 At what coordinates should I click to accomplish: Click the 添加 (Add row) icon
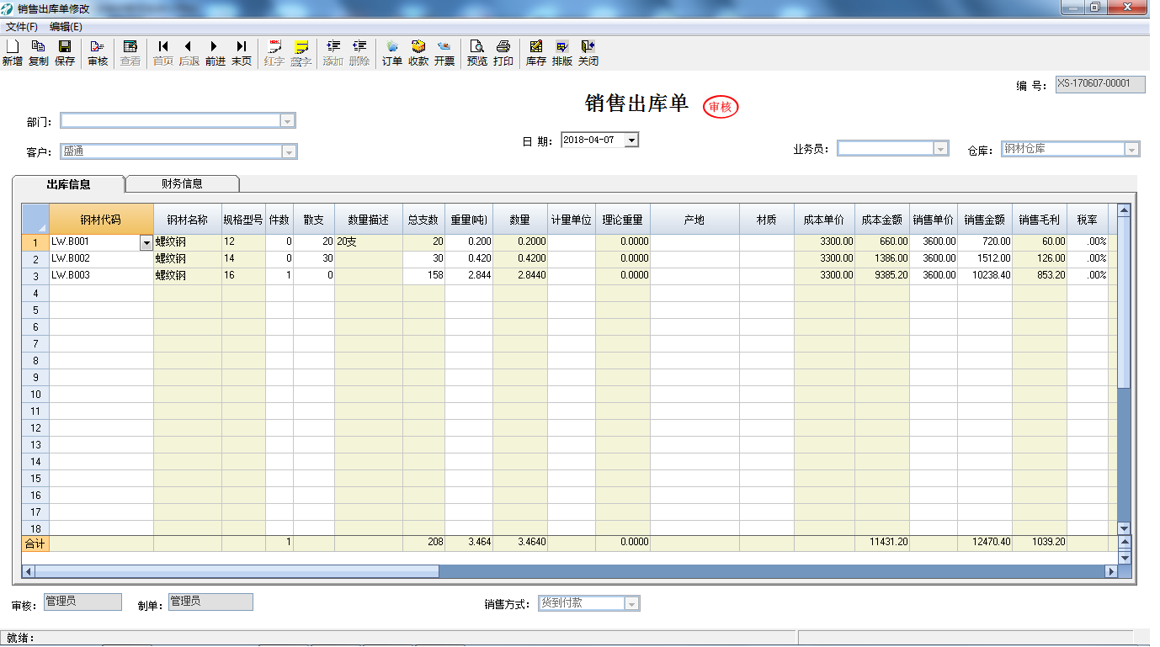(333, 53)
